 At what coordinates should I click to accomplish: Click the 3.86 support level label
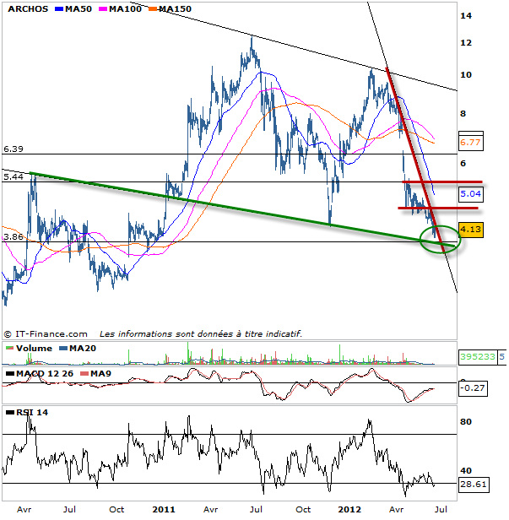14,238
